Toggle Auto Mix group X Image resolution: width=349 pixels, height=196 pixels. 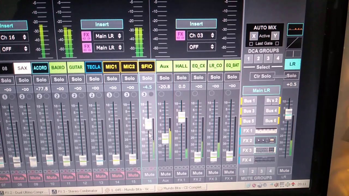click(254, 36)
